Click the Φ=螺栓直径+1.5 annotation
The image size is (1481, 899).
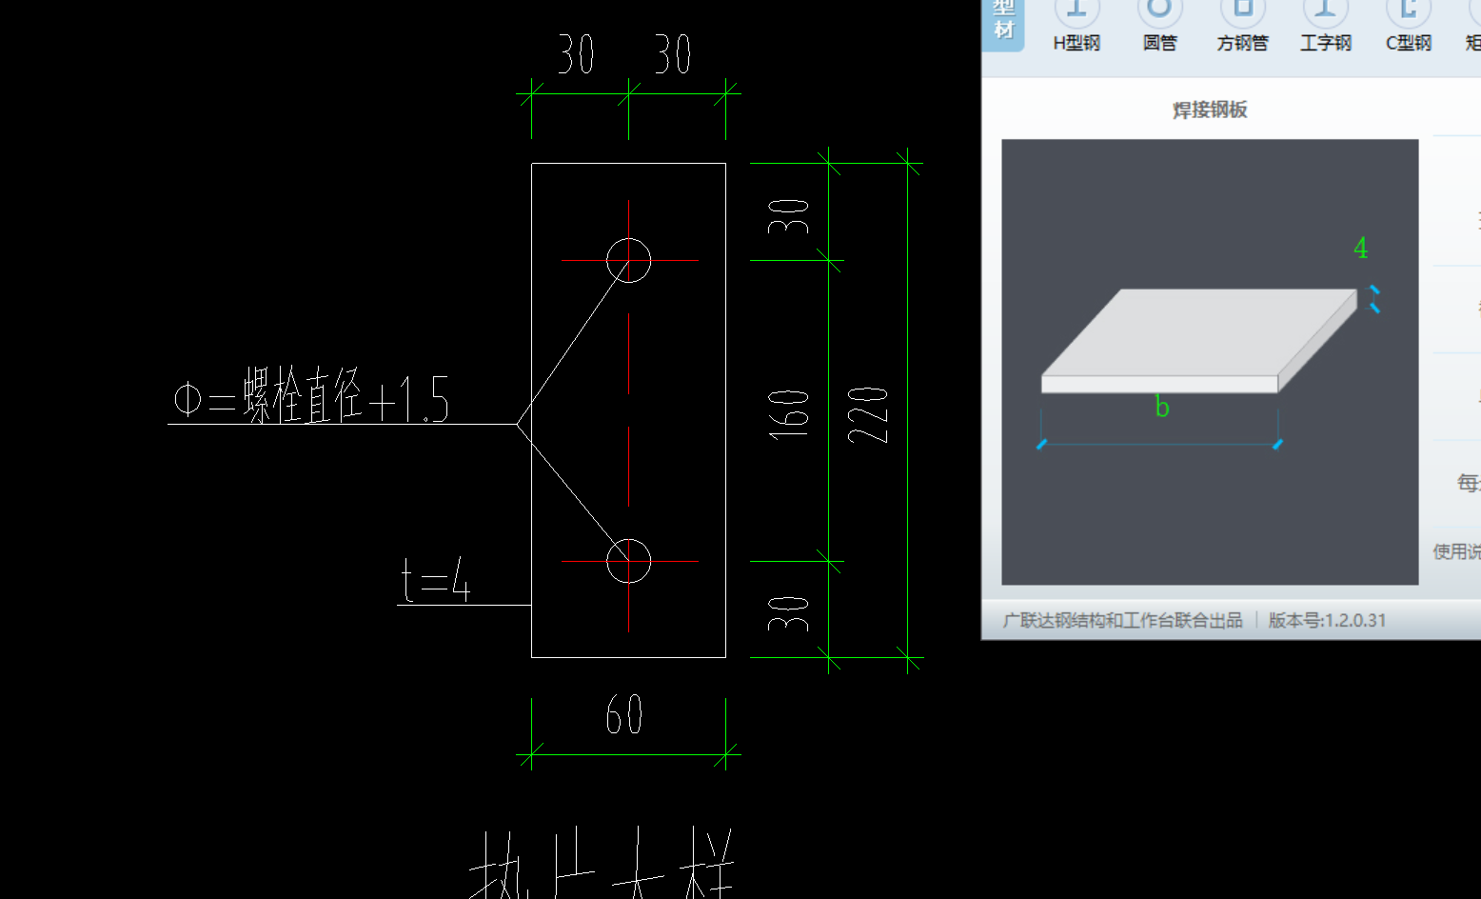pyautogui.click(x=310, y=395)
